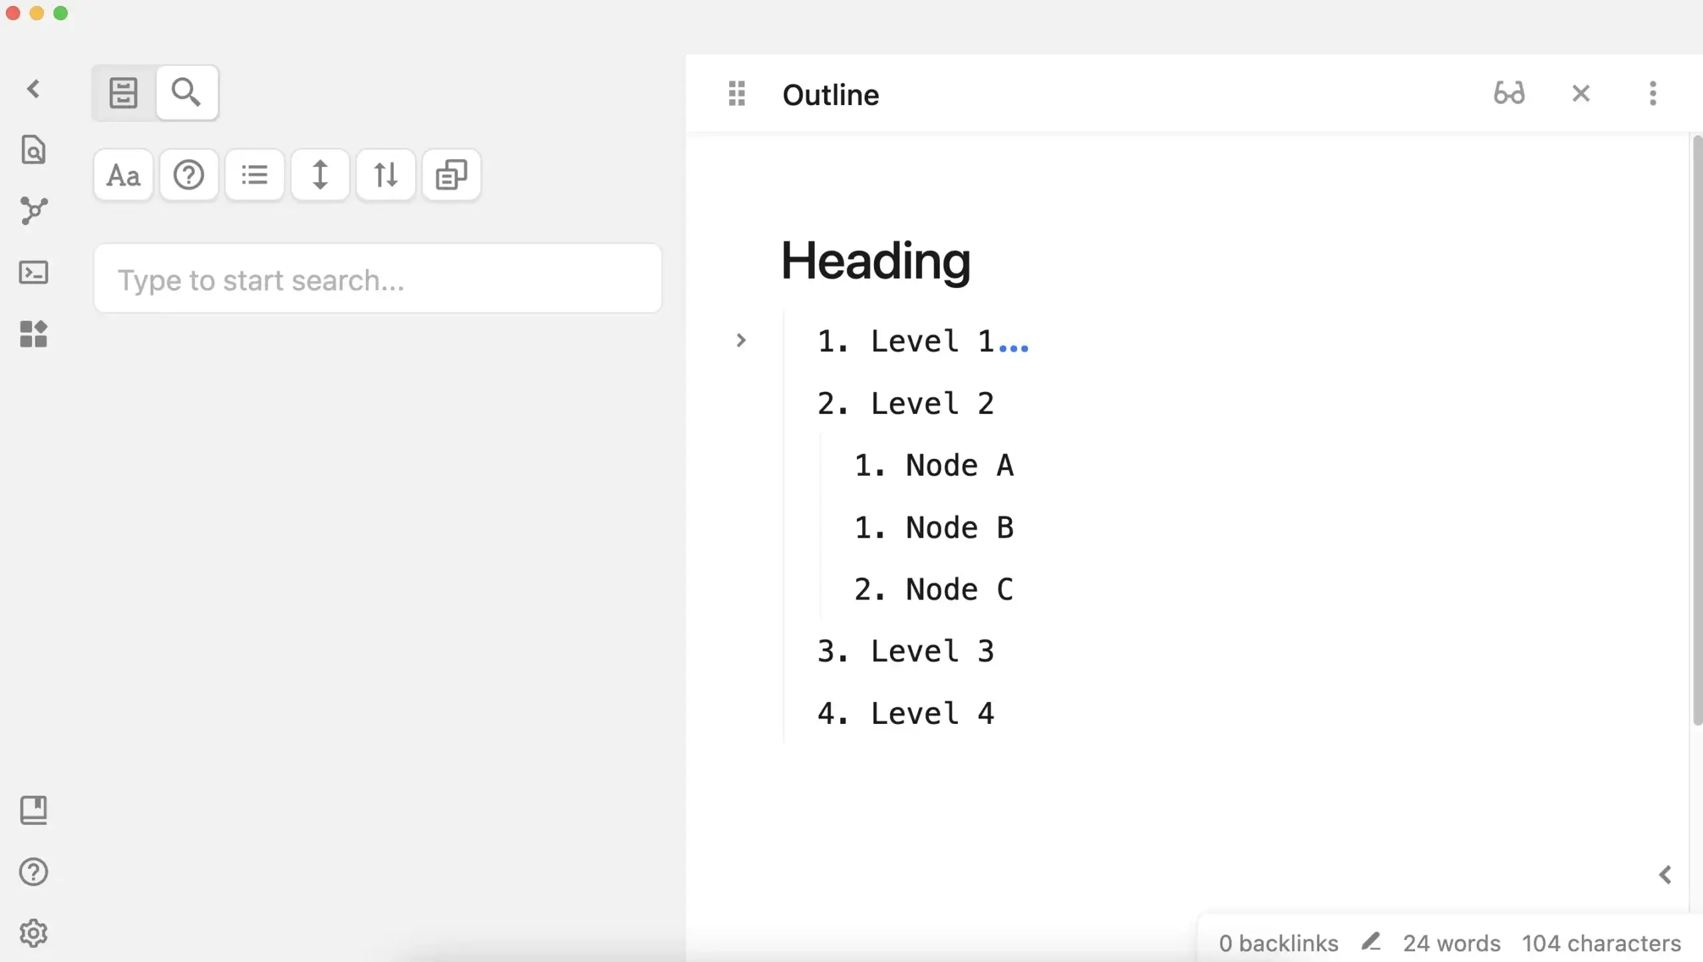Viewport: 1703px width, 962px height.
Task: Click the ribbon plugin blocks icon
Action: [33, 334]
